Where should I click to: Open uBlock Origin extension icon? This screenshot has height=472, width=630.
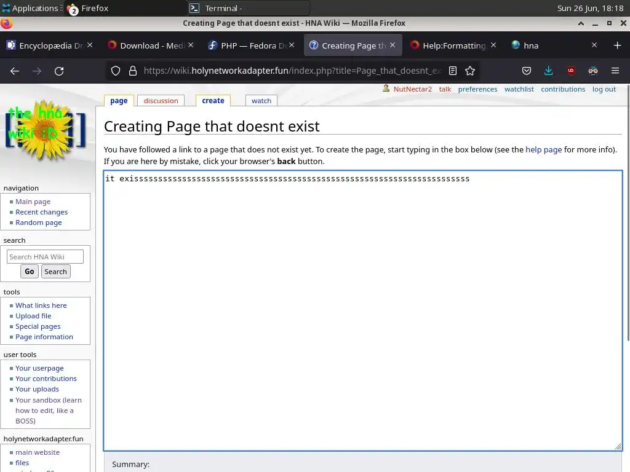click(x=570, y=71)
